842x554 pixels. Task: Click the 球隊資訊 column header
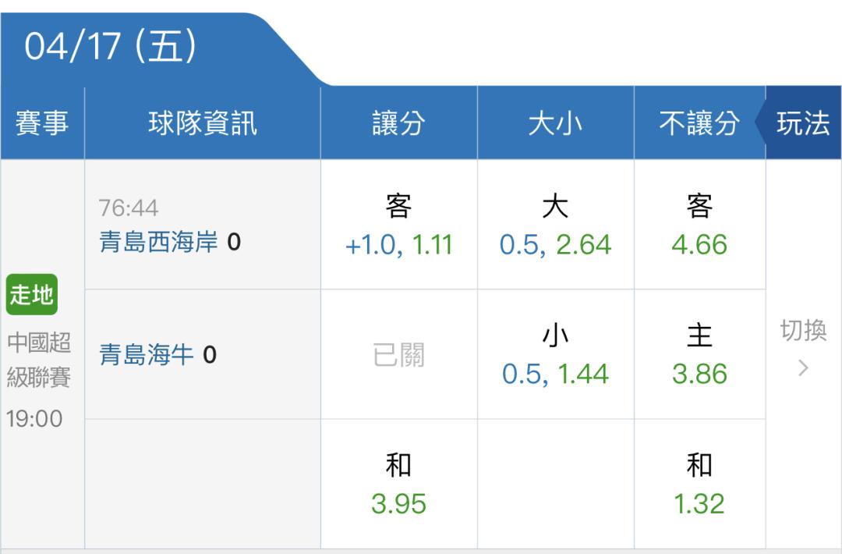click(x=202, y=123)
